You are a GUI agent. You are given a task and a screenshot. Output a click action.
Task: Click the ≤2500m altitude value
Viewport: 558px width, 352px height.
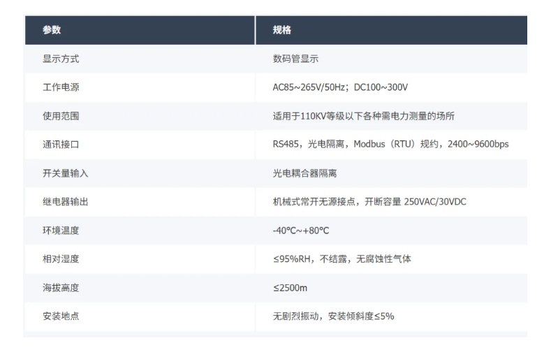[x=291, y=288]
